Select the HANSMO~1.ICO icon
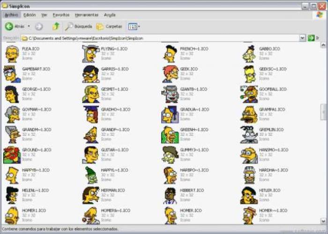Image resolution: width=328 pixels, height=234 pixels. [249, 155]
